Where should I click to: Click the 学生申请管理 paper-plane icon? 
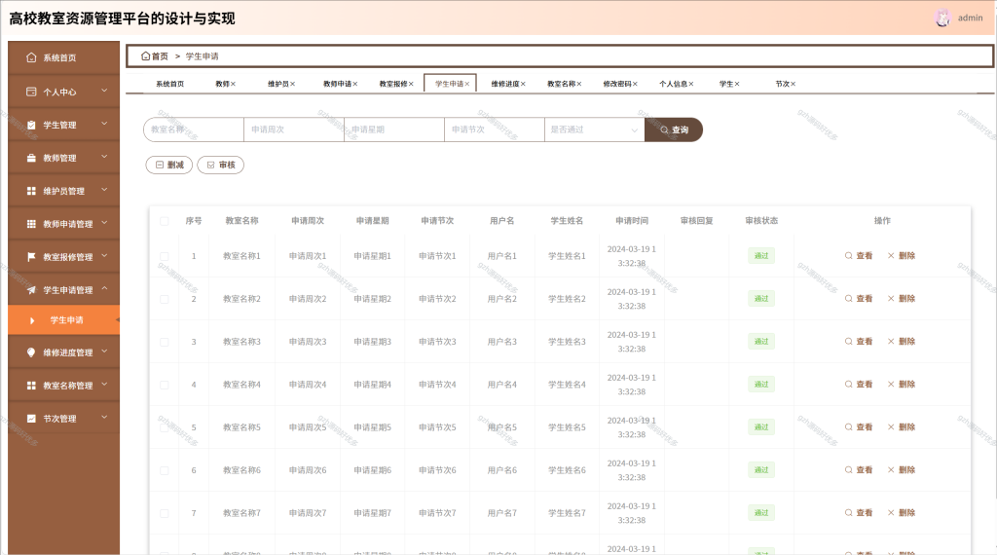(x=31, y=290)
